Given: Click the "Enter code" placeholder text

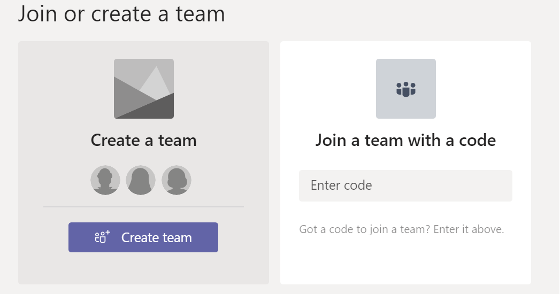Looking at the screenshot, I should (341, 185).
